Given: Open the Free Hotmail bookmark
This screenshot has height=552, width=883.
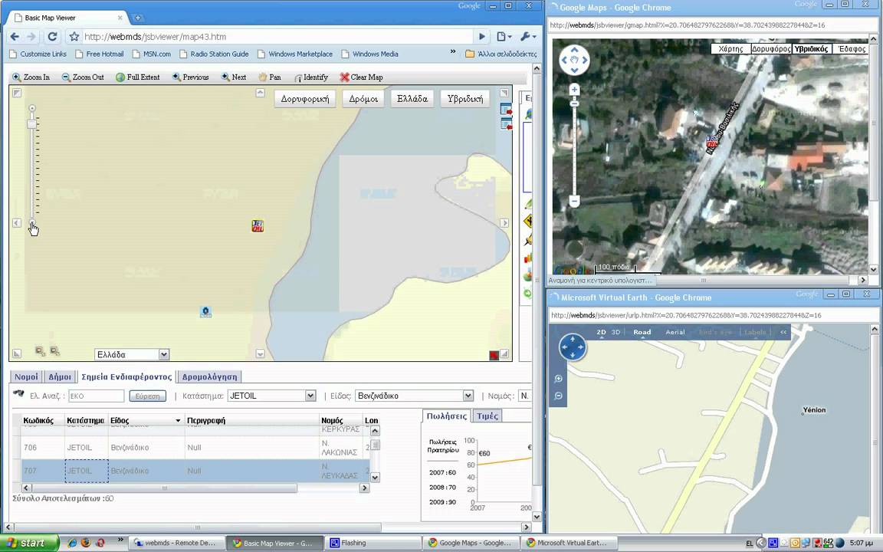Looking at the screenshot, I should [x=100, y=54].
